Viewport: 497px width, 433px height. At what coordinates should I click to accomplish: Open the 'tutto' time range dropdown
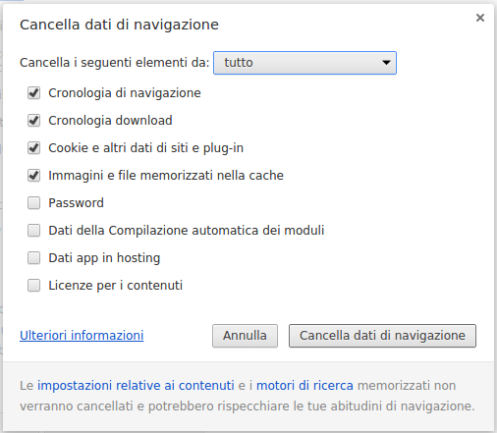[304, 63]
